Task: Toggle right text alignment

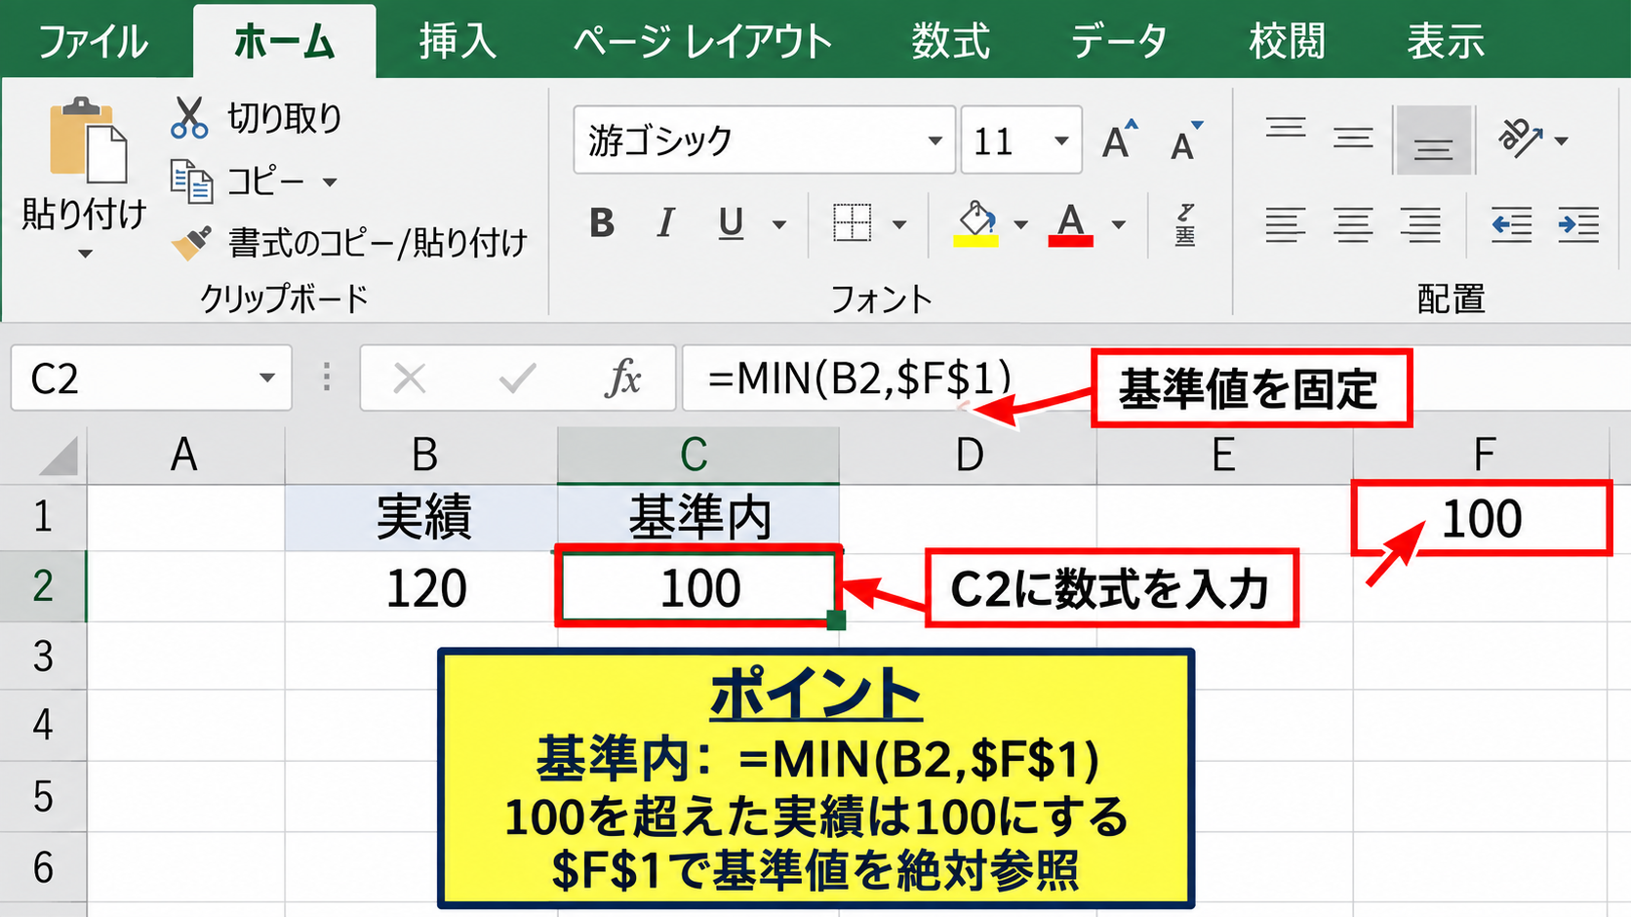Action: [1420, 225]
